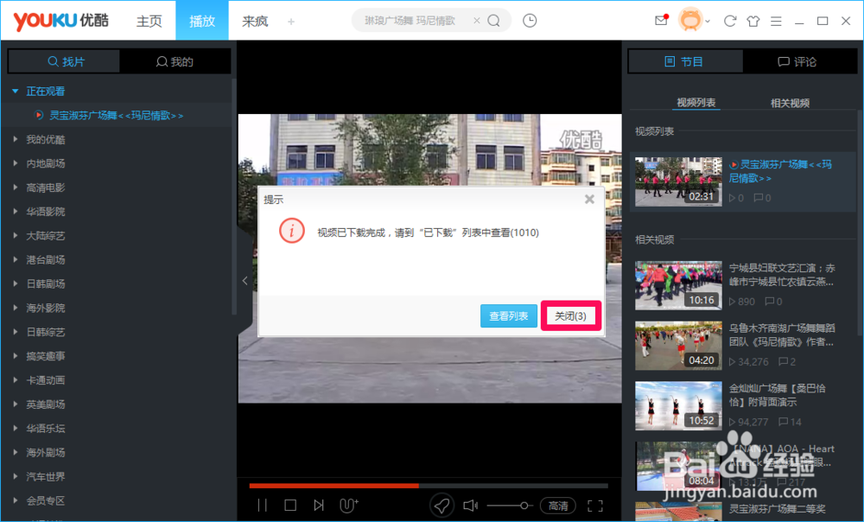Skip to the next video
Image resolution: width=864 pixels, height=522 pixels.
319,505
